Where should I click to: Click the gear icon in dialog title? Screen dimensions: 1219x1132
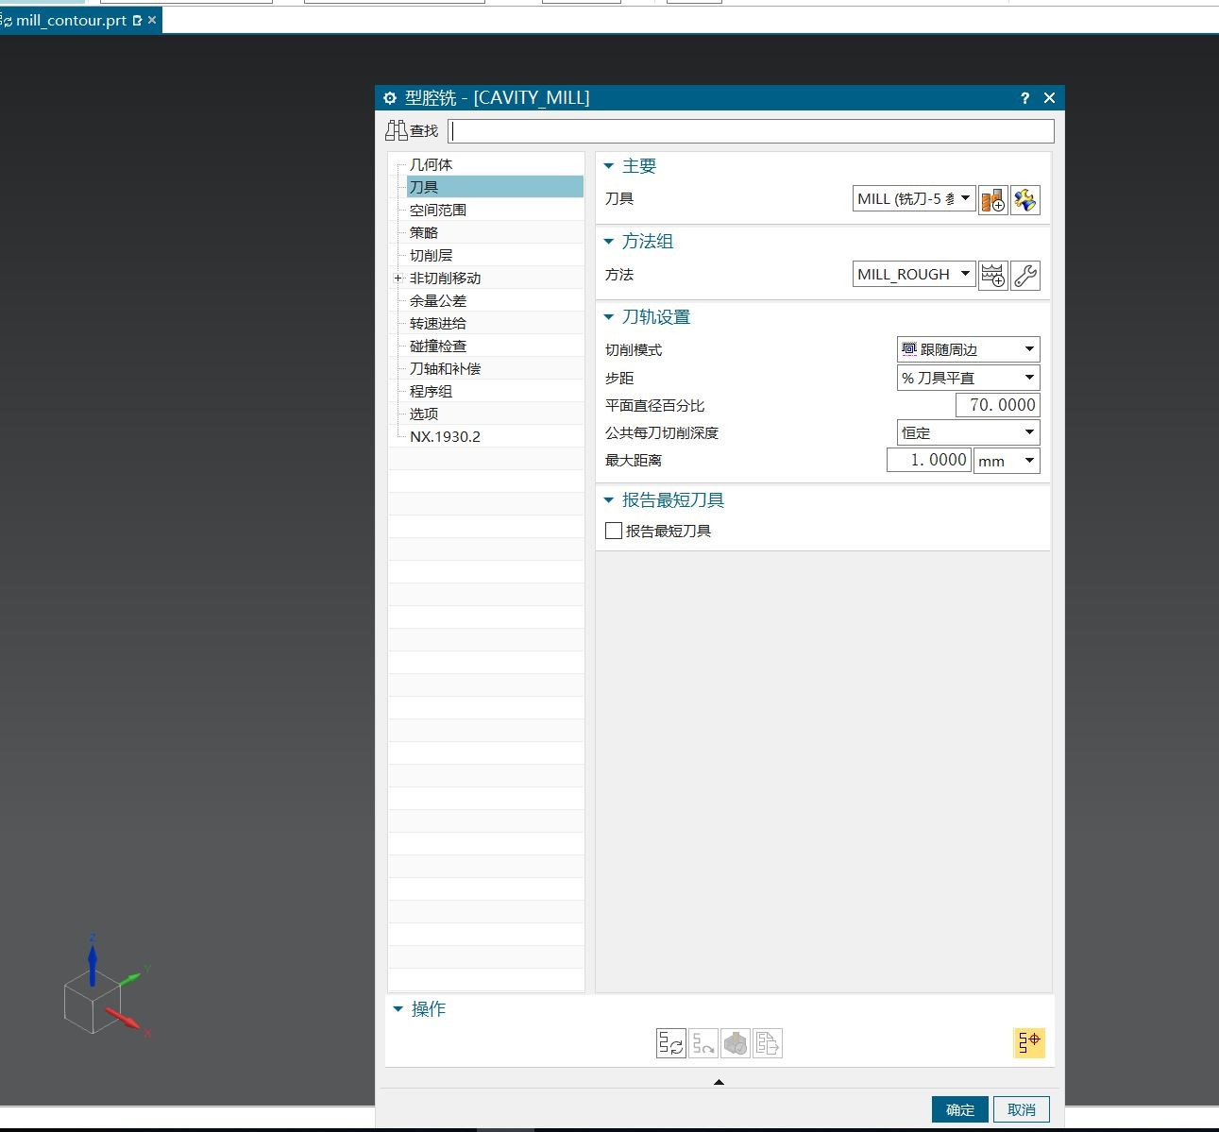[390, 98]
